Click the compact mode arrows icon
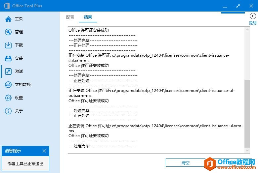 (x=238, y=6)
